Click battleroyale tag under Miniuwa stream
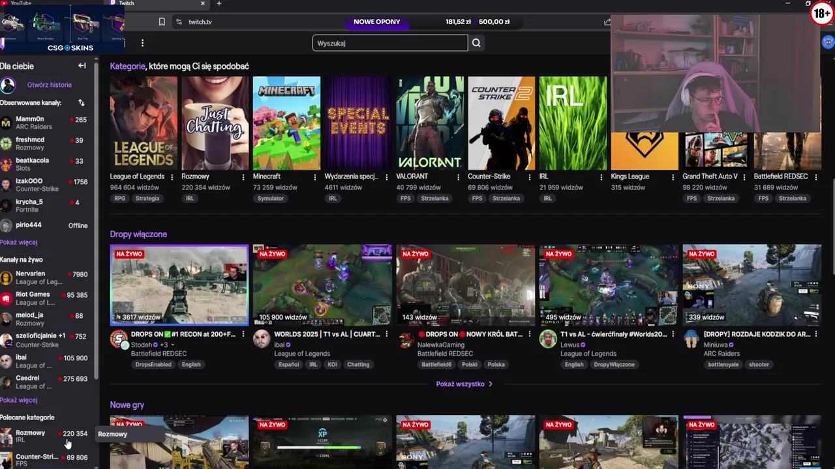Viewport: 835px width, 469px height. [x=723, y=365]
